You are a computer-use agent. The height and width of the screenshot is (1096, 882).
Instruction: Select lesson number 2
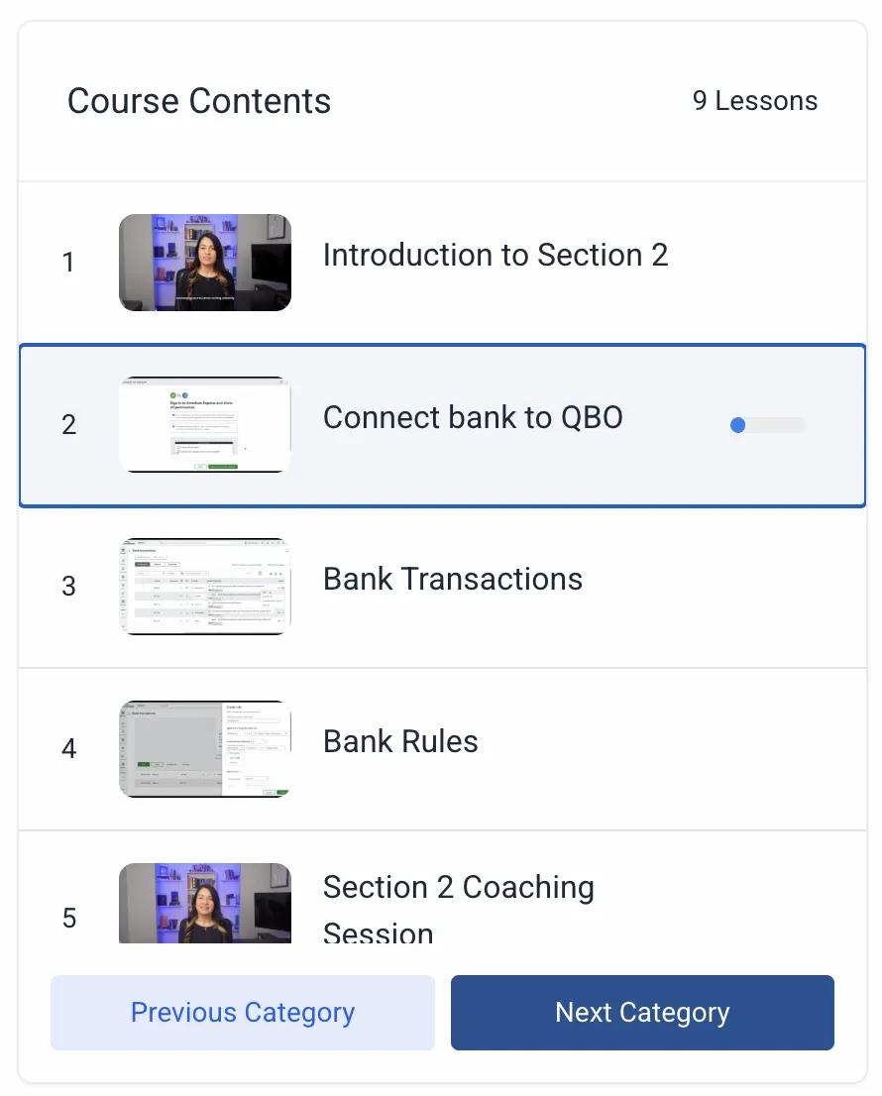click(x=68, y=425)
